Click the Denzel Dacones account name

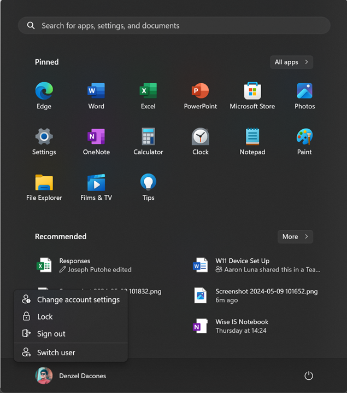[x=83, y=375]
